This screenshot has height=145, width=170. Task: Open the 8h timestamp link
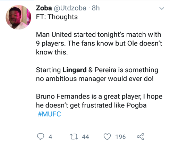pos(96,8)
